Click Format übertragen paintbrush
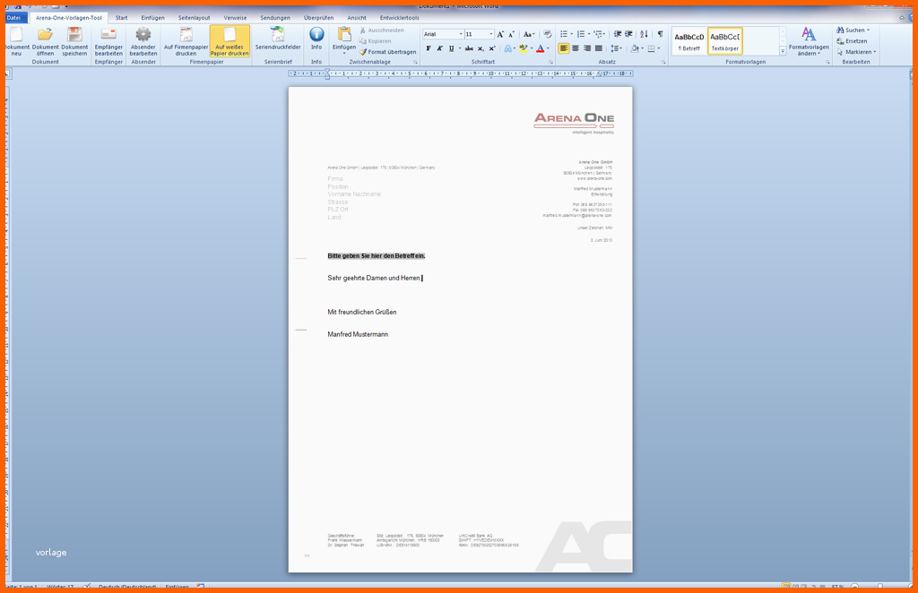The image size is (918, 593). pyautogui.click(x=387, y=52)
